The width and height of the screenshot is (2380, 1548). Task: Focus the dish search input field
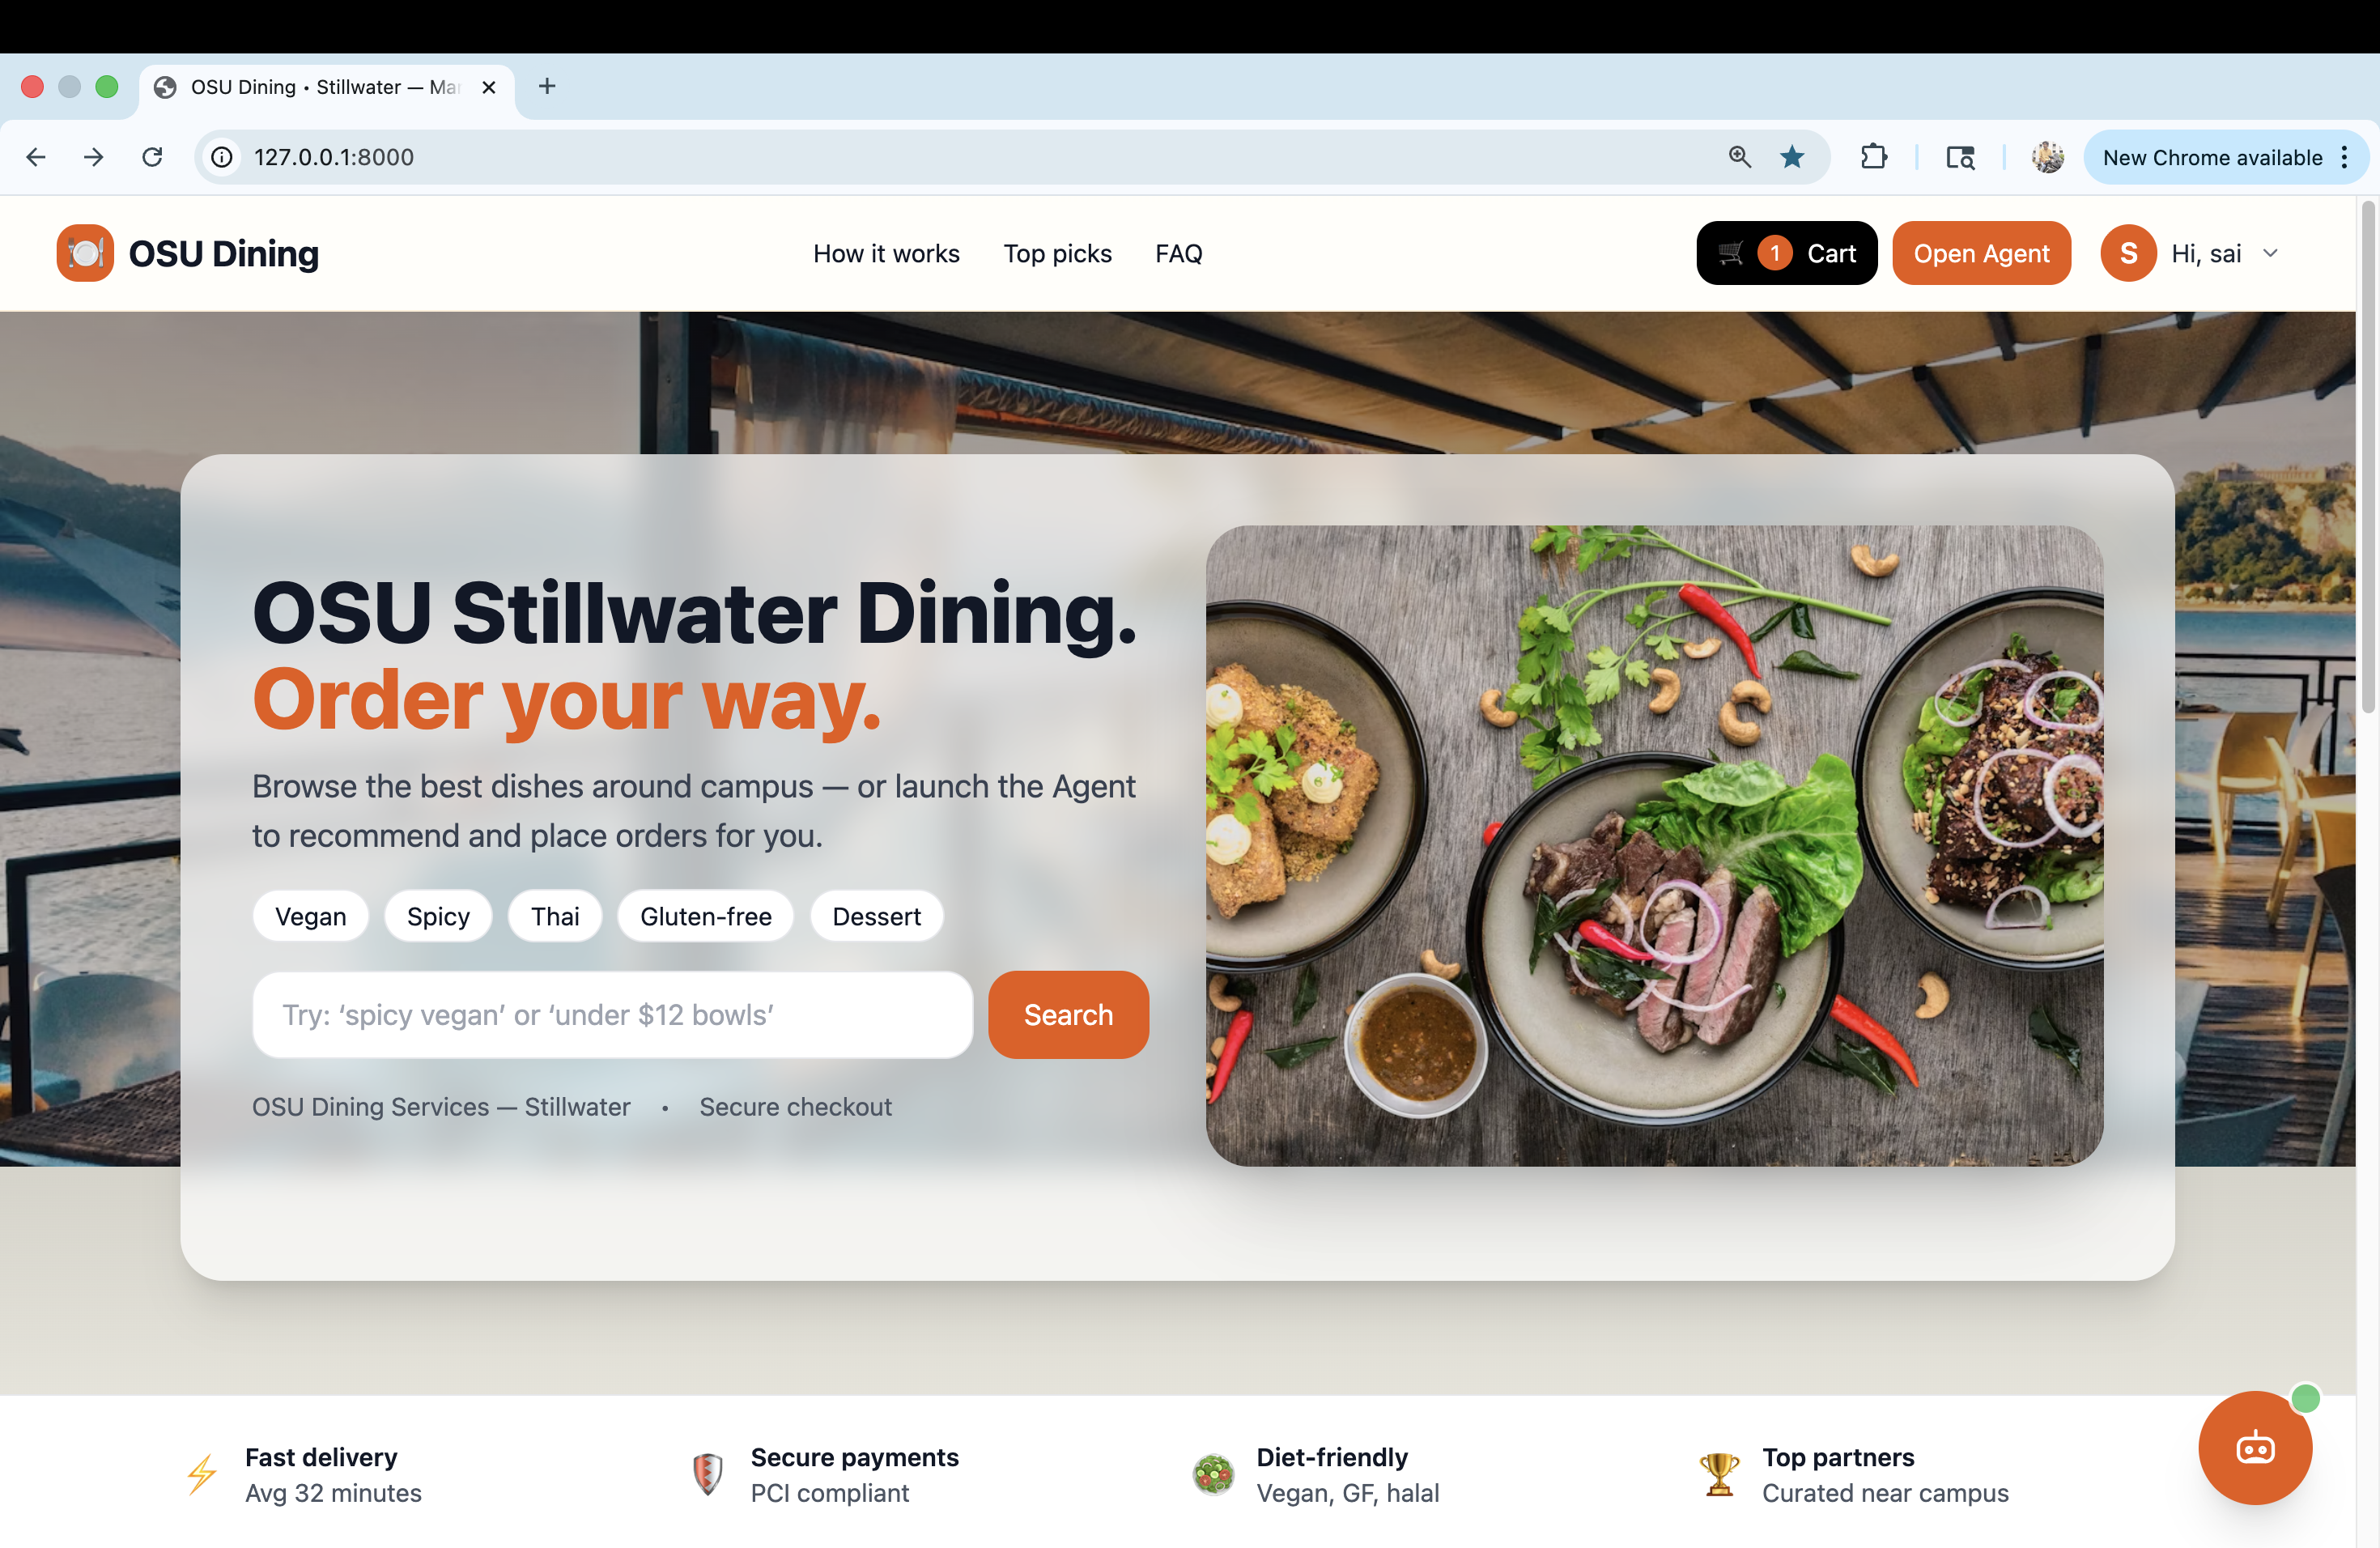point(612,1014)
